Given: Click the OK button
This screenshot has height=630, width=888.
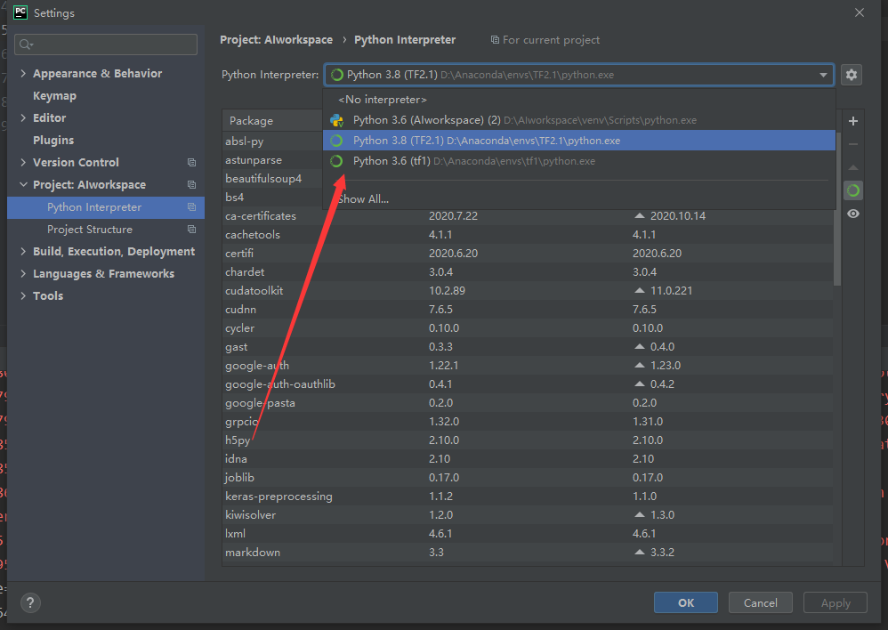Looking at the screenshot, I should point(686,602).
